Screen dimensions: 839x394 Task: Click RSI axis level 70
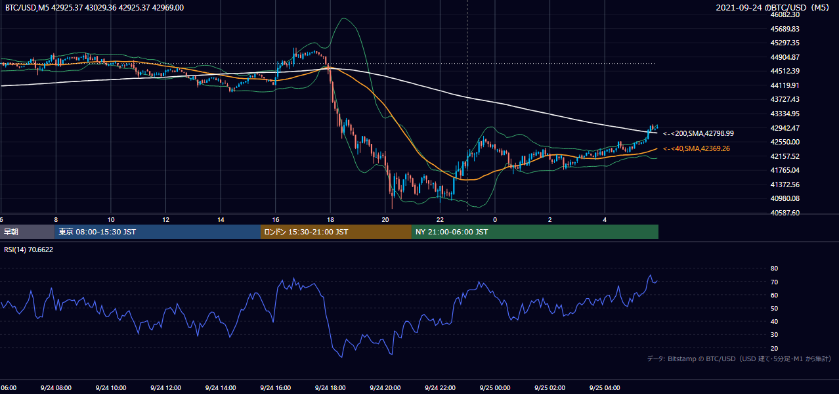click(774, 282)
